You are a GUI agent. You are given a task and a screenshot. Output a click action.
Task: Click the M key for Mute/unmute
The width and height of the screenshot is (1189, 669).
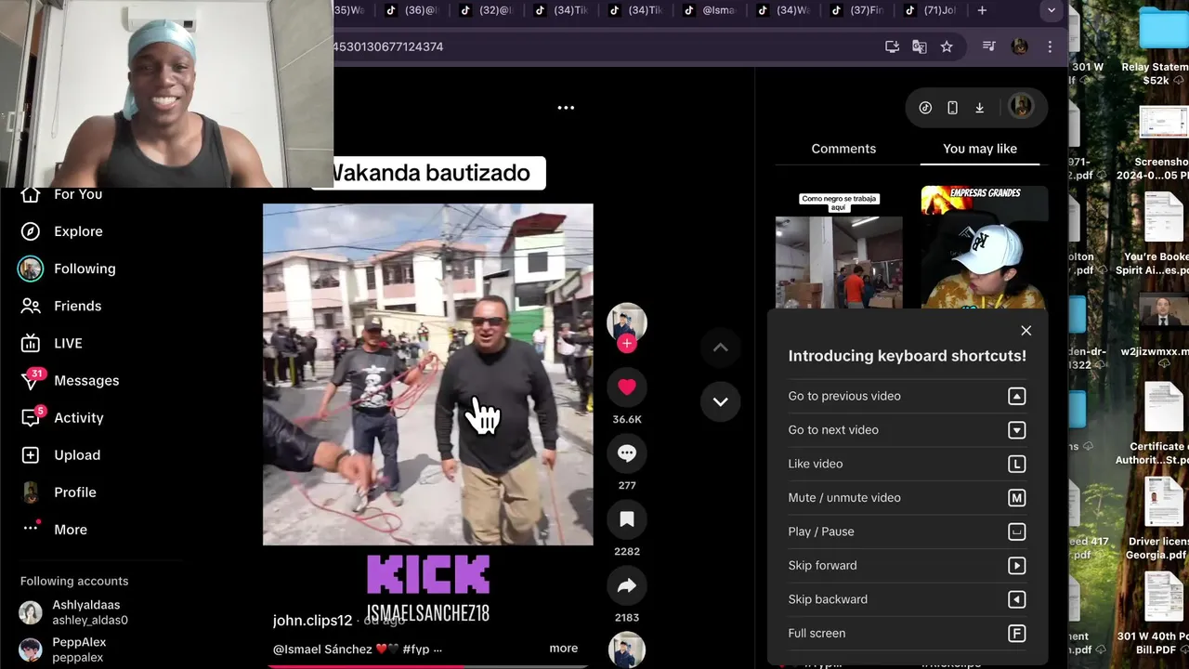1016,498
